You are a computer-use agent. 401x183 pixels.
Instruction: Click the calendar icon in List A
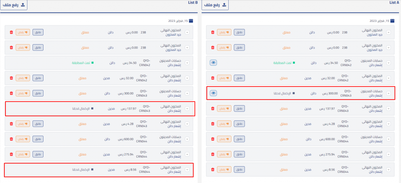[392, 21]
